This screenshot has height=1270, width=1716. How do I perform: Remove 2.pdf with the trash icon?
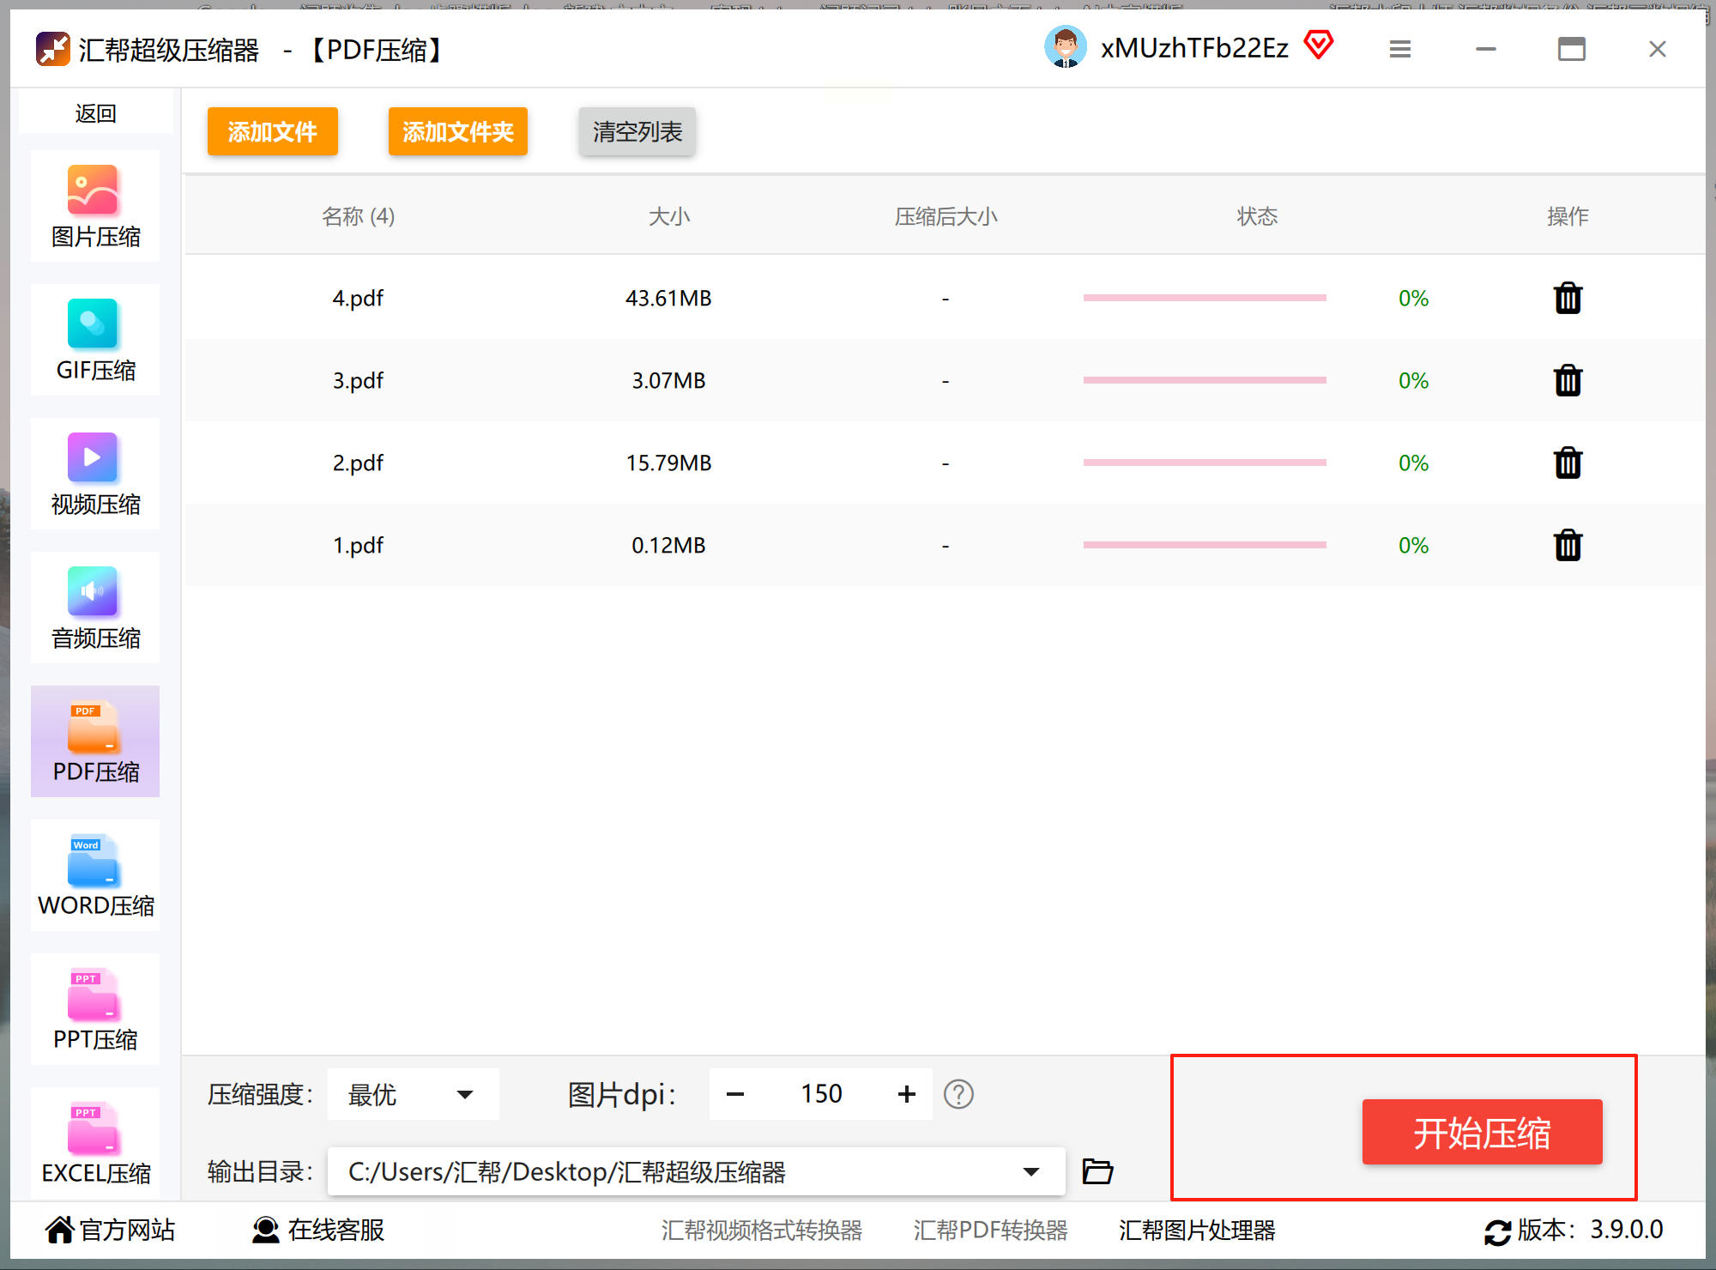1568,463
